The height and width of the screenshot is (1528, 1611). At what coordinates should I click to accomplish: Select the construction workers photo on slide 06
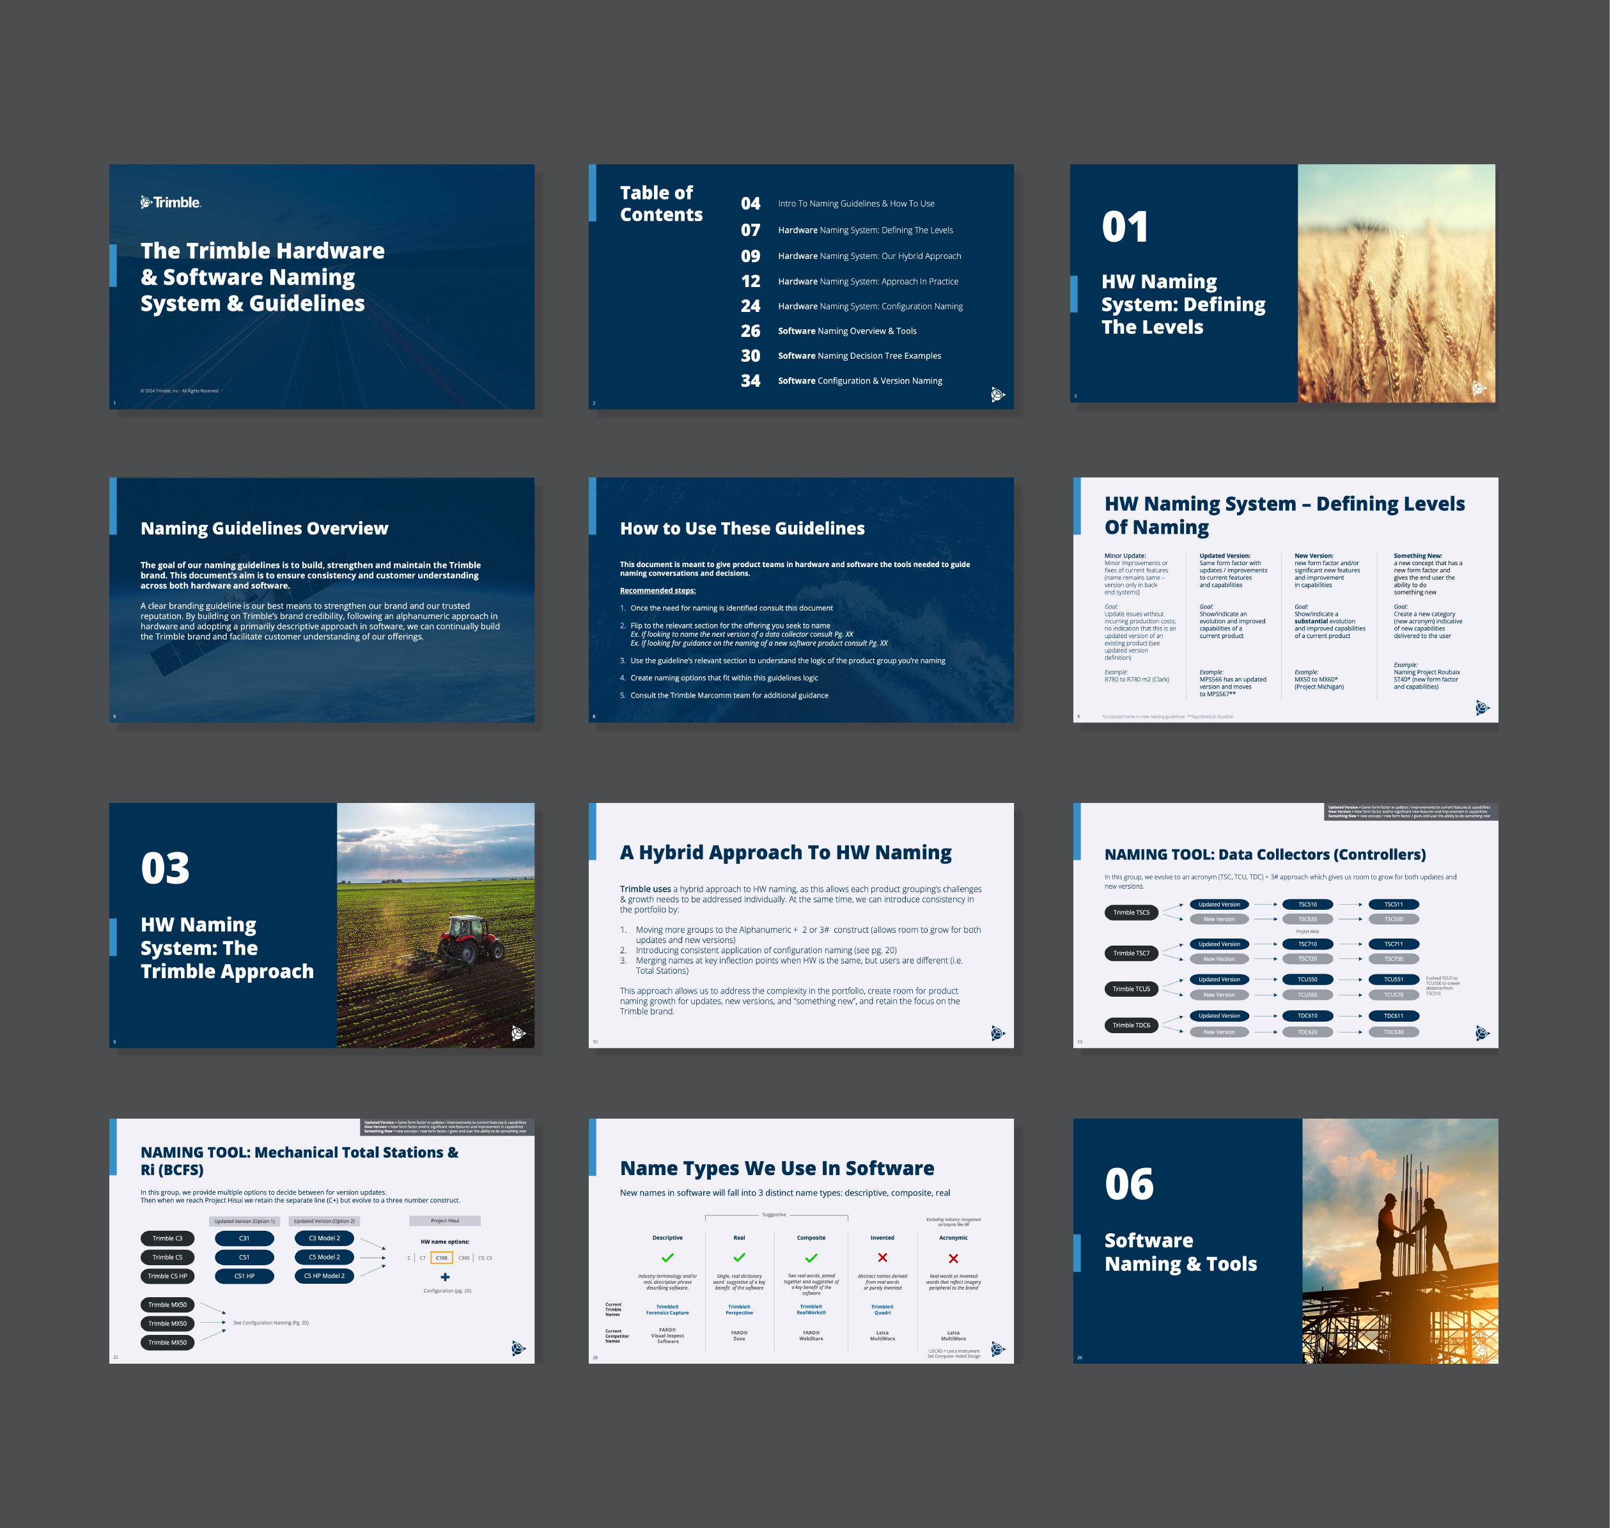1400,1242
